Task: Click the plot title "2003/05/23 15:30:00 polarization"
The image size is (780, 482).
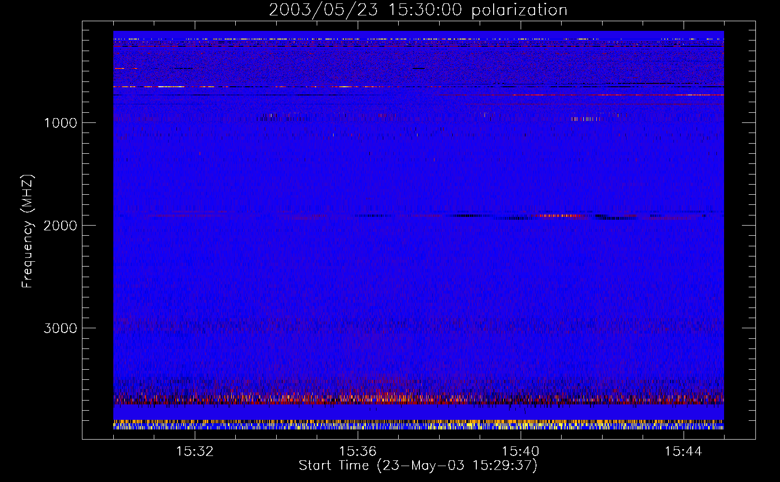Action: tap(418, 10)
